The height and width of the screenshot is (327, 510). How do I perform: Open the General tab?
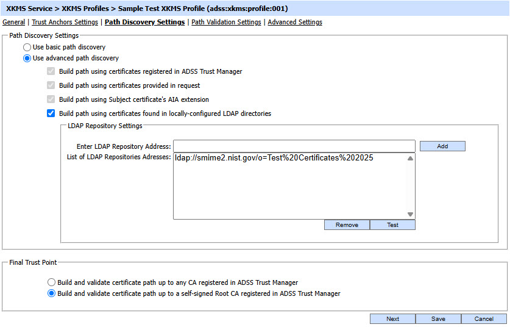(13, 22)
